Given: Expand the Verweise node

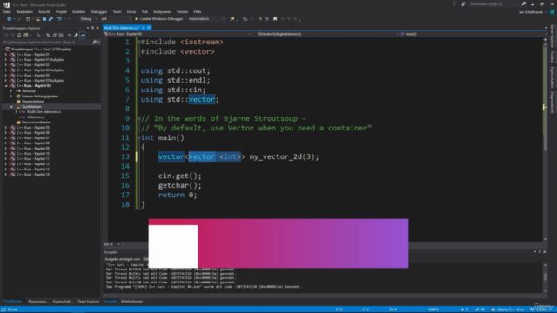Looking at the screenshot, I should tap(11, 90).
